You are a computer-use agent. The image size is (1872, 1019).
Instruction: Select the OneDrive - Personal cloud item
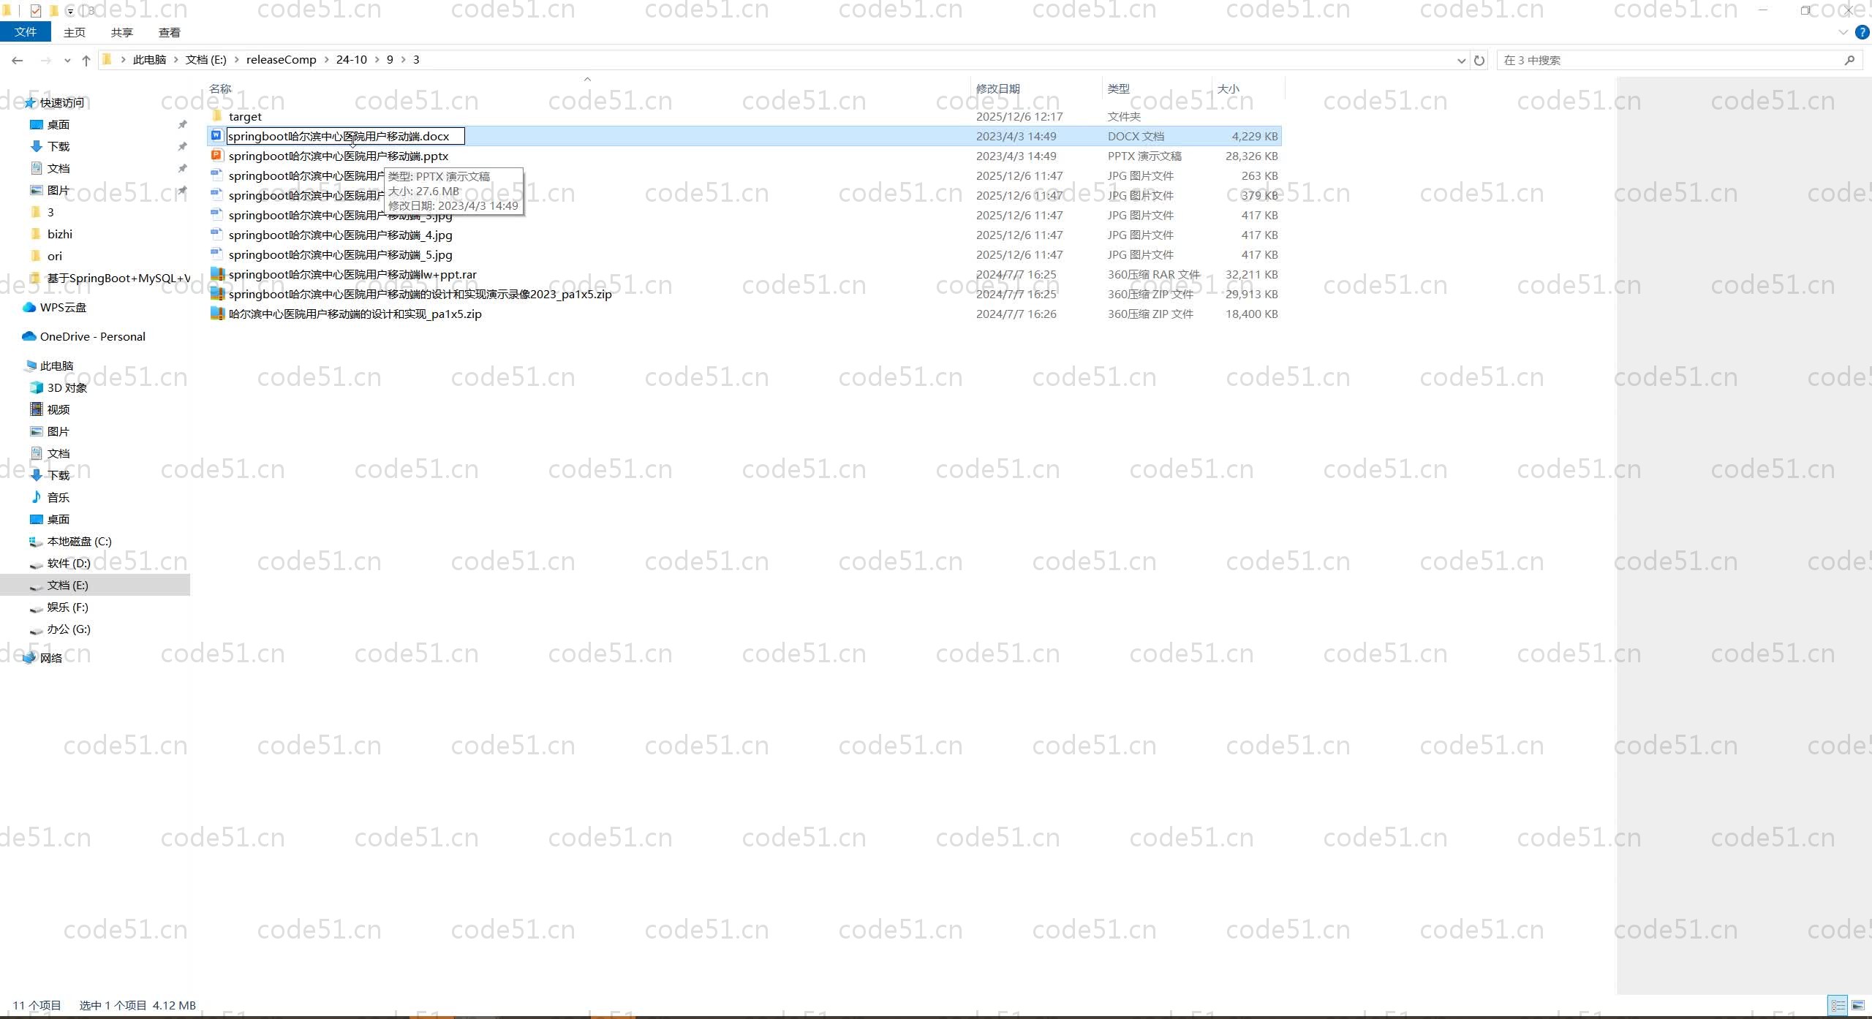coord(92,337)
